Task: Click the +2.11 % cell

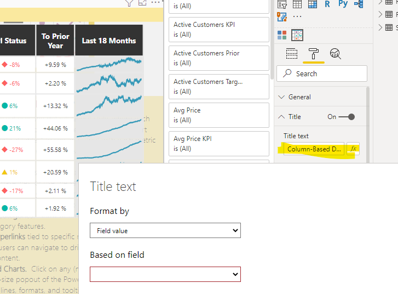Action: click(x=55, y=191)
